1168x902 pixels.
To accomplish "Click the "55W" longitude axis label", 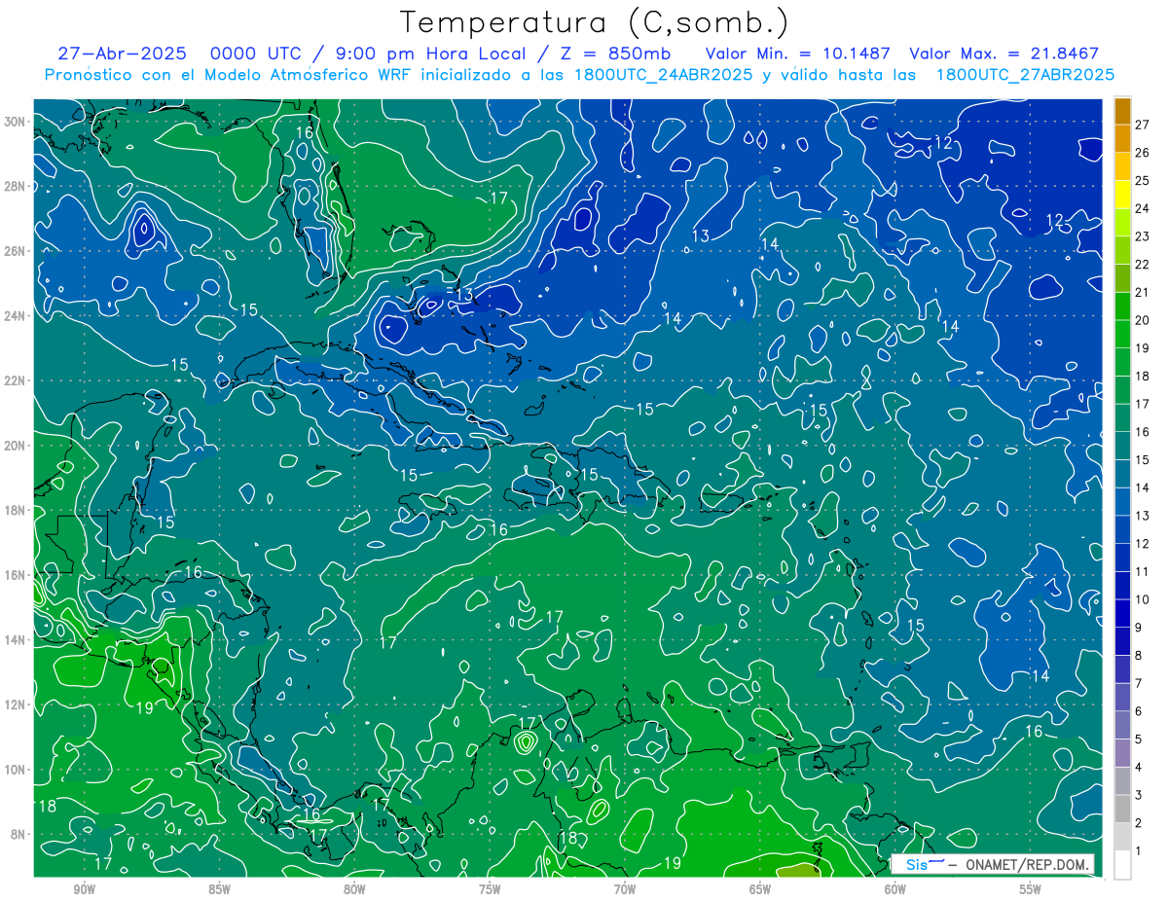I will click(x=1031, y=889).
